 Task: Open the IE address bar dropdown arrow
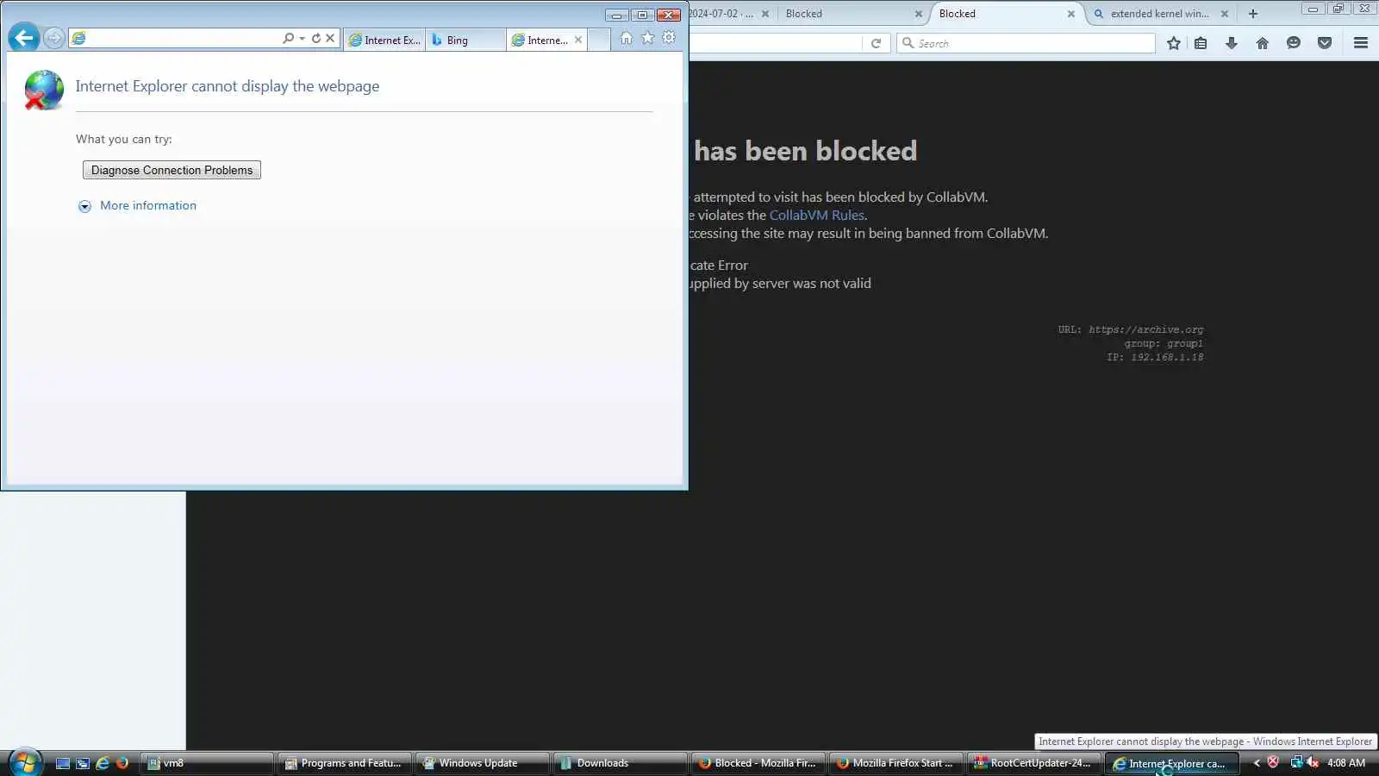(x=302, y=38)
